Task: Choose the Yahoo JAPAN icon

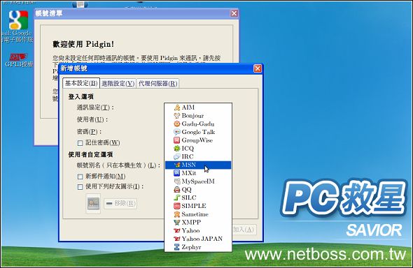Action: point(177,239)
